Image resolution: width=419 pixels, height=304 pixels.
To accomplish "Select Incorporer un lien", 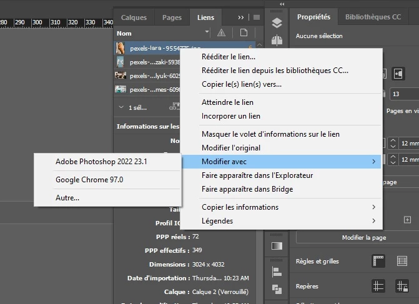I will pos(282,116).
